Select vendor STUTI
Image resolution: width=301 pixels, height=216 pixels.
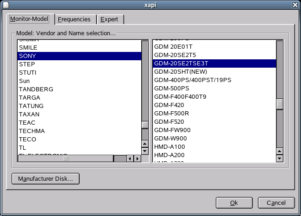79,73
